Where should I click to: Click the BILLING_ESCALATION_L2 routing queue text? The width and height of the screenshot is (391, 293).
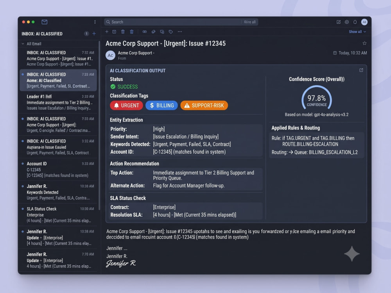(333, 152)
